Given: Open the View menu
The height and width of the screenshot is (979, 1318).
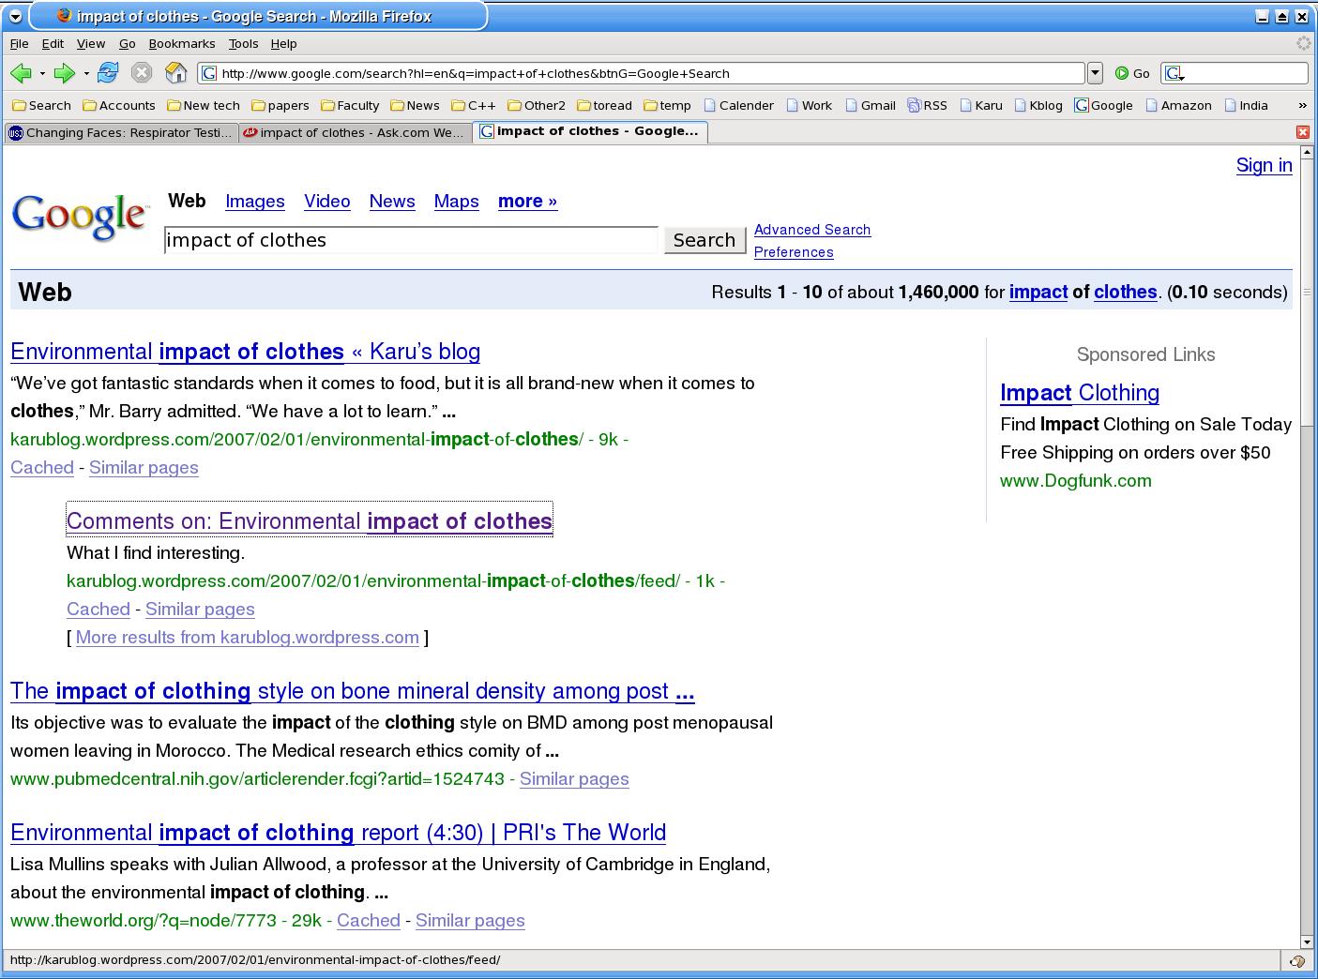Looking at the screenshot, I should click(91, 43).
